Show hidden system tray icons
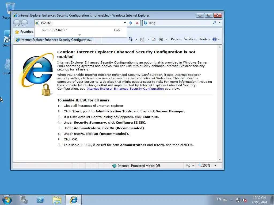Image resolution: width=274 pixels, height=205 pixels. coord(232,200)
